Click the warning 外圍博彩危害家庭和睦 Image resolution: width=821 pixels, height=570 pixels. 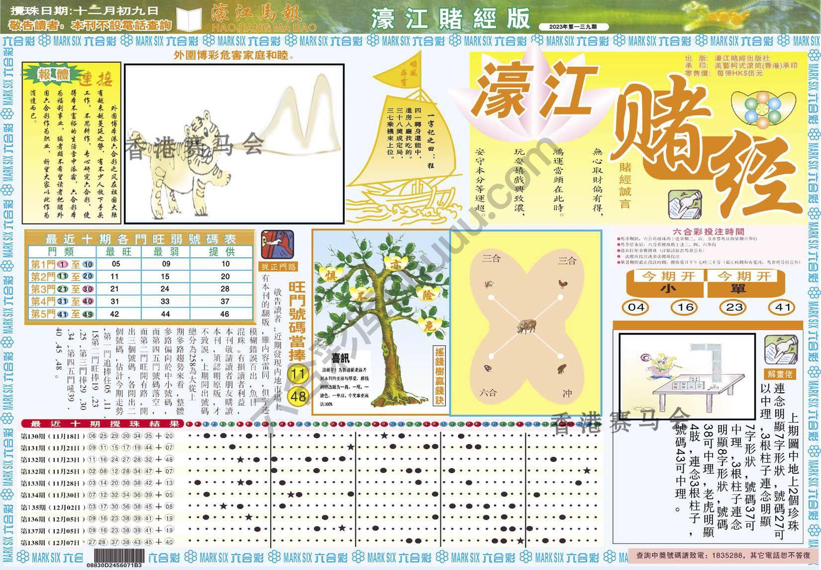[234, 55]
